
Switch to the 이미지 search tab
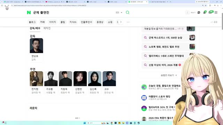pyautogui.click(x=53, y=22)
